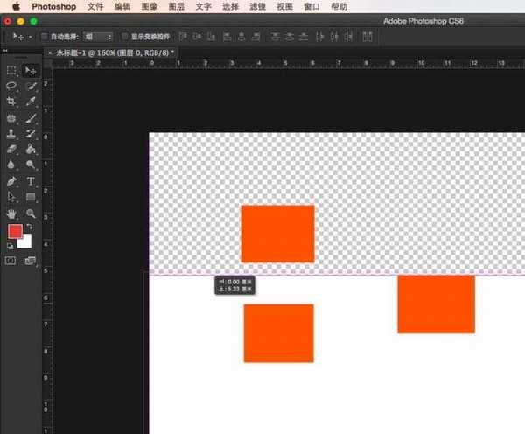525x434 pixels.
Task: Select the Lasso tool
Action: click(11, 86)
